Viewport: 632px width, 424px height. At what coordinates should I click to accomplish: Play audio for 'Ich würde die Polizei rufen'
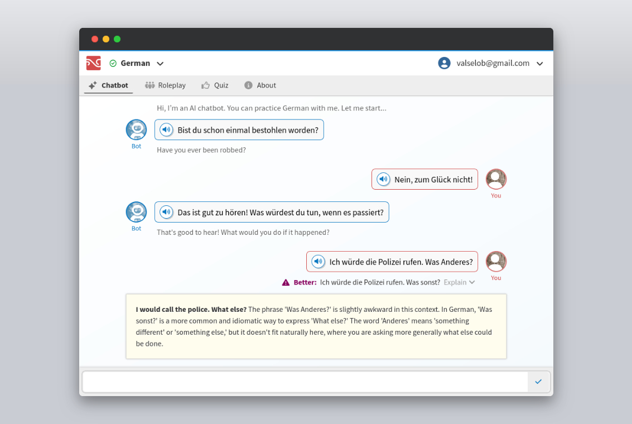click(x=317, y=262)
